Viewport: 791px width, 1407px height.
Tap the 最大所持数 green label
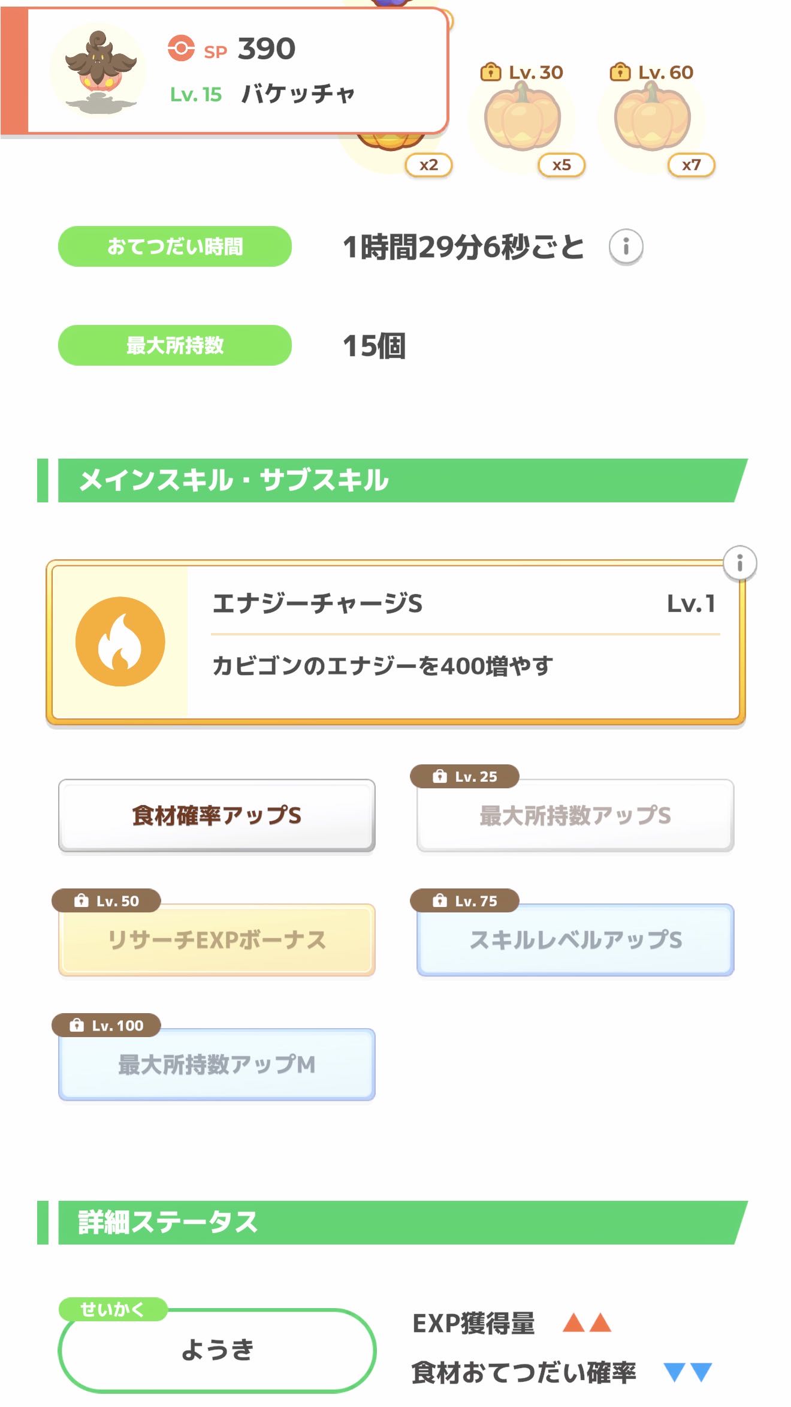175,345
